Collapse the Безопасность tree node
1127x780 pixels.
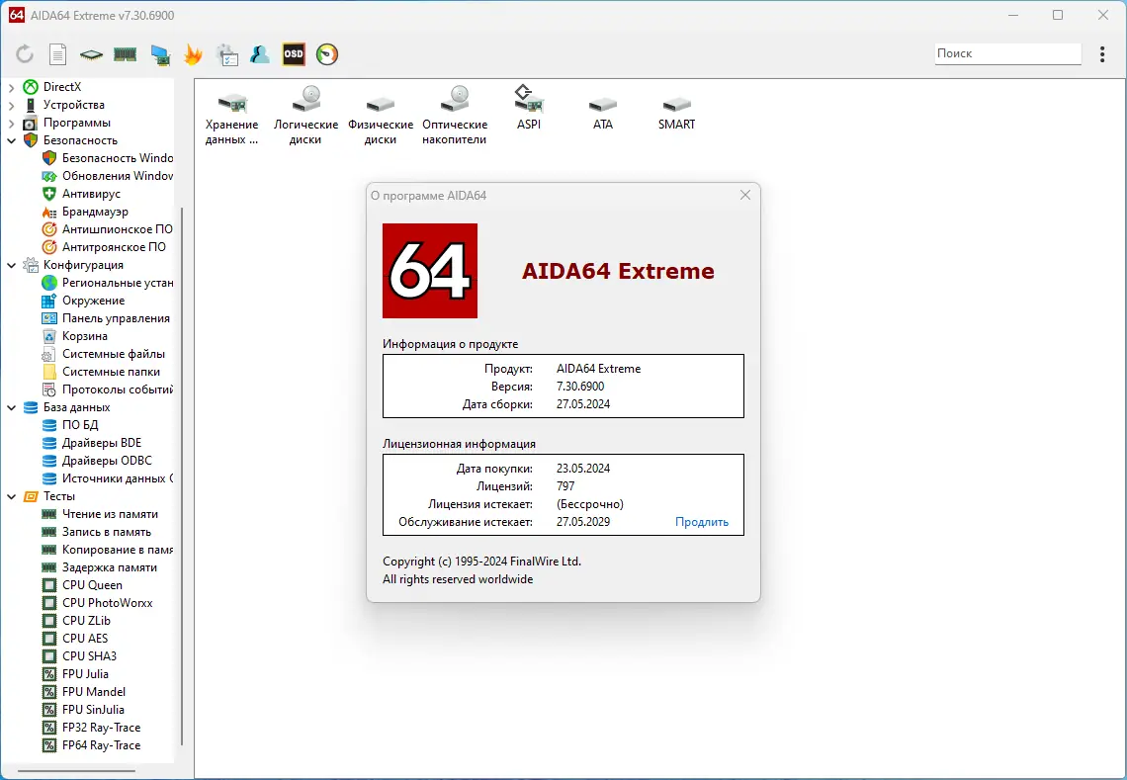click(x=11, y=140)
